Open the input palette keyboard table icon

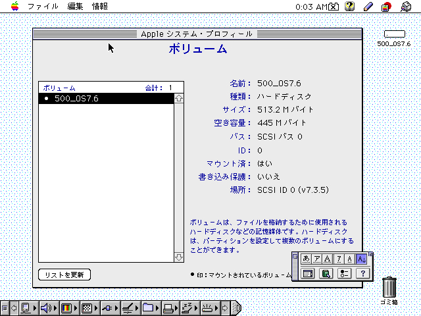tap(307, 274)
